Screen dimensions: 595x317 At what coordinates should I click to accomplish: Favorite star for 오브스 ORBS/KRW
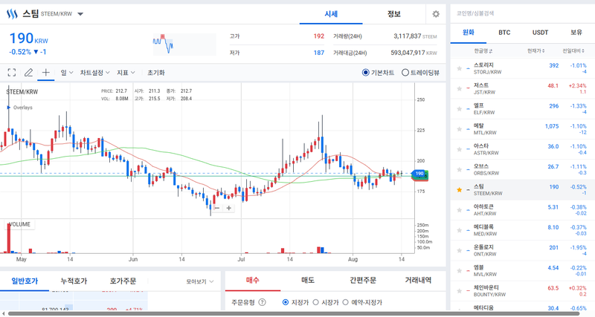pos(459,170)
